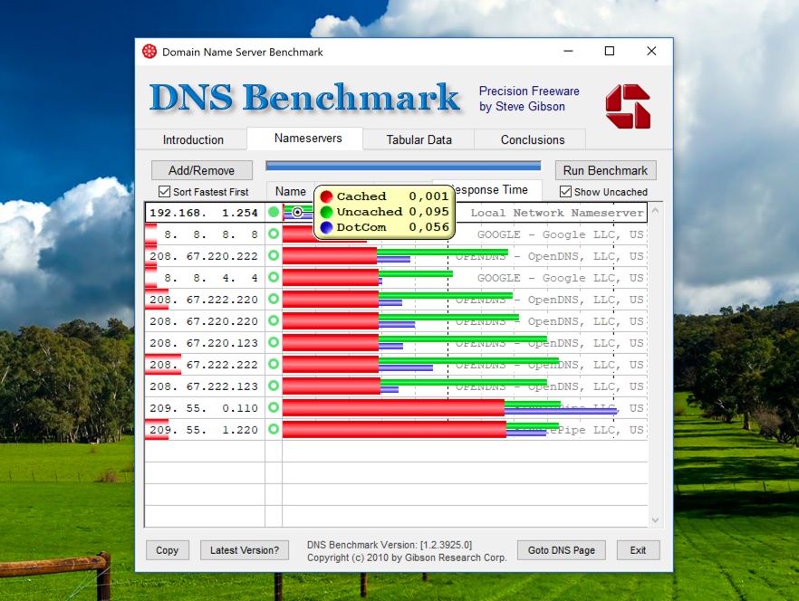Screen dimensions: 799x601
Task: Switch to the Tabular Data tab
Action: coord(419,139)
